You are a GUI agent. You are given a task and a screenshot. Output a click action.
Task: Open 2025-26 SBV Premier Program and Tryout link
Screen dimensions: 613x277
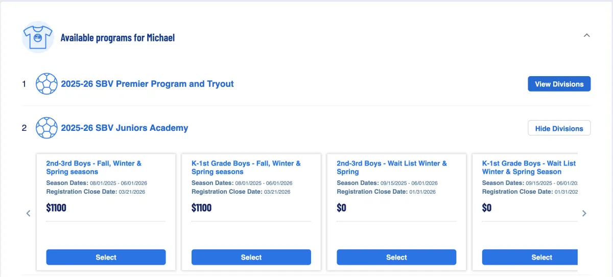(147, 84)
